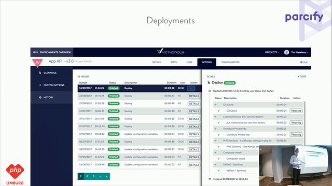Screen dimensions: 332x186
Task: Click the checkmark beside Load victhorious env vars
Action: 215,117
